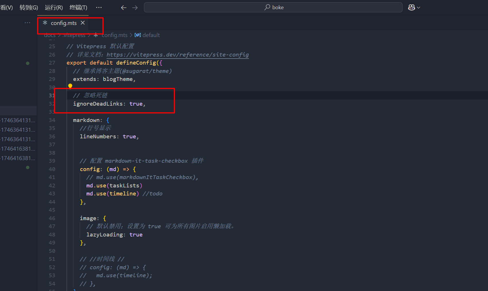Open the 转到(G) menu
Image resolution: width=488 pixels, height=291 pixels.
coord(29,7)
